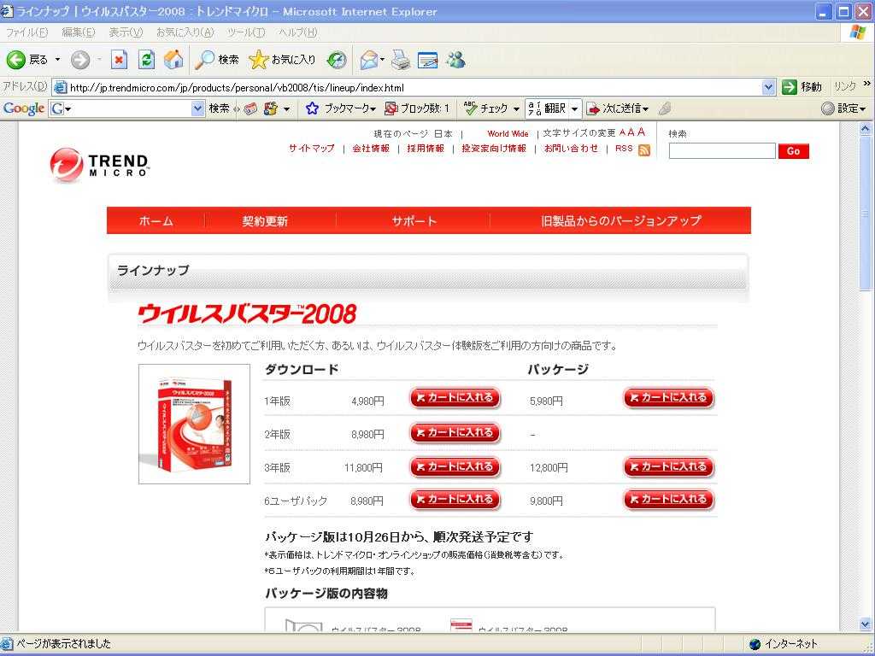
Task: Click Google toolbar highlighter pen icon
Action: (664, 108)
